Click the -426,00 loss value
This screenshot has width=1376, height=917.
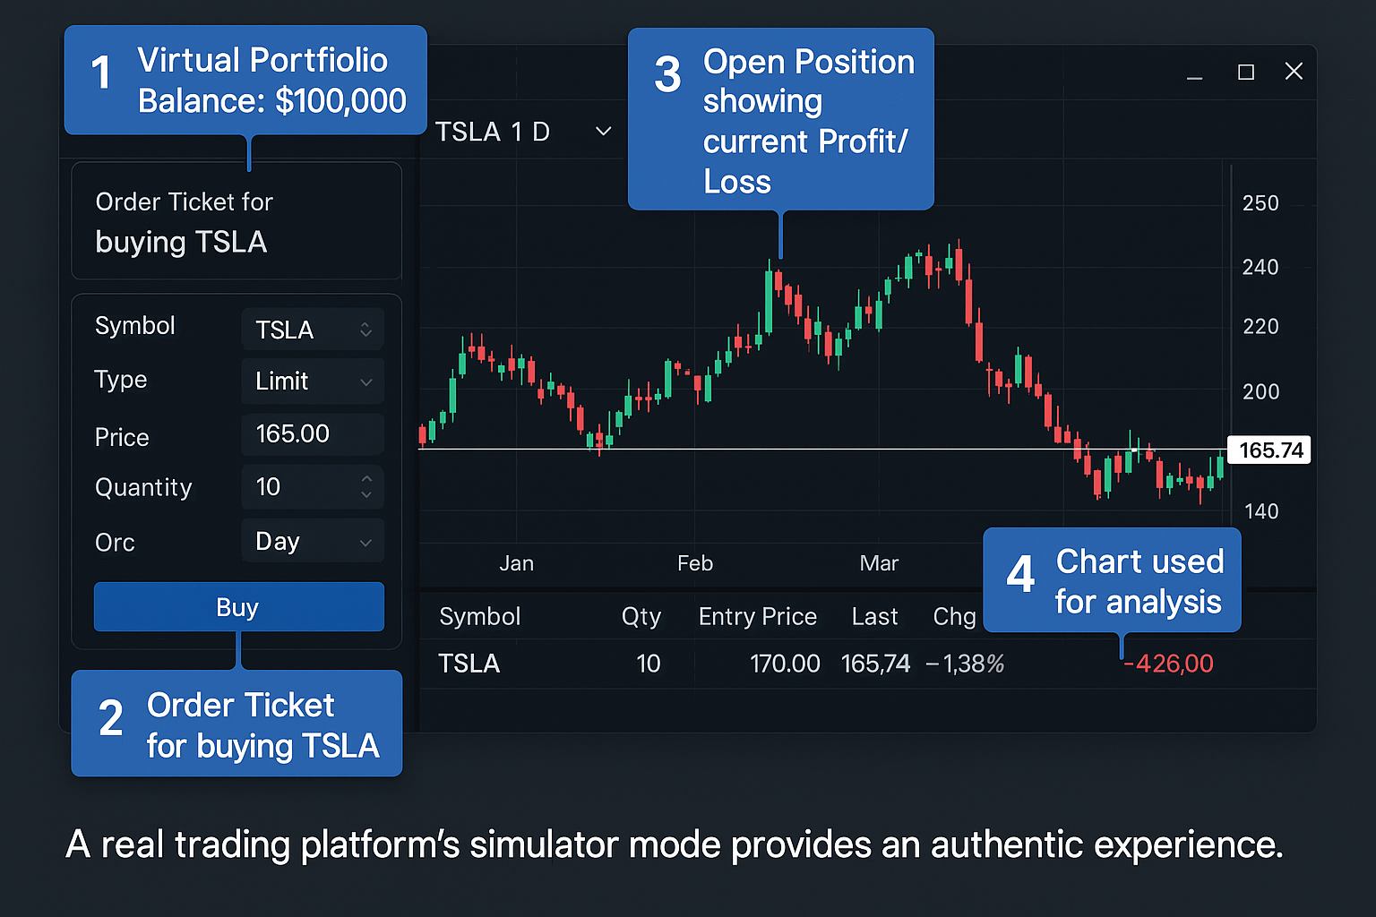(1169, 664)
